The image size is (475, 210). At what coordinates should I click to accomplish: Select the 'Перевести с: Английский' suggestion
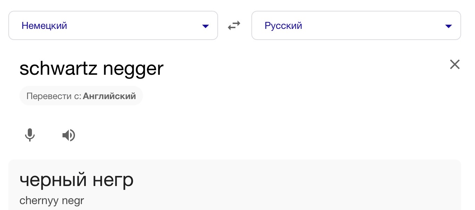pos(81,96)
